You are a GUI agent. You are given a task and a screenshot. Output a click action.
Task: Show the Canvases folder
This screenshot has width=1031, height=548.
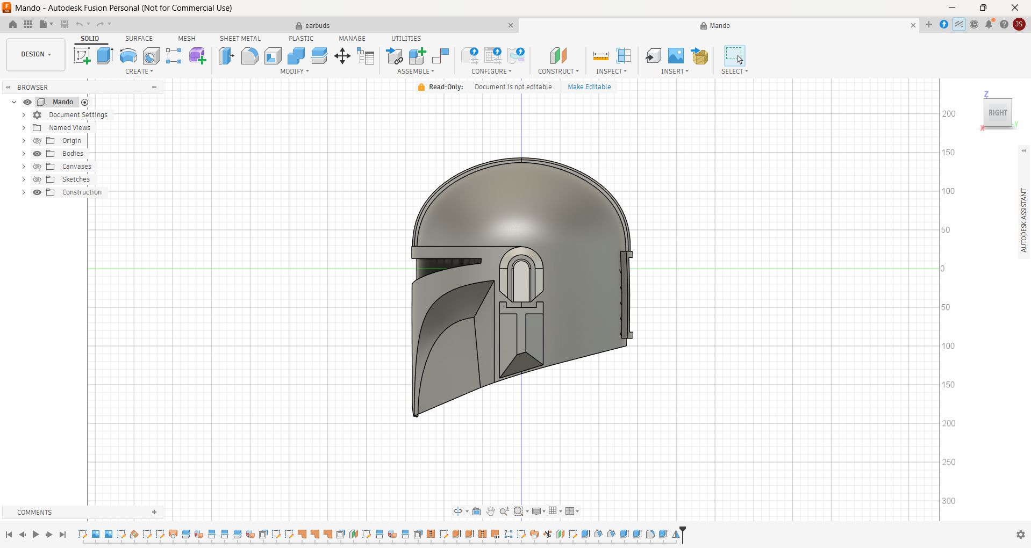click(x=37, y=167)
